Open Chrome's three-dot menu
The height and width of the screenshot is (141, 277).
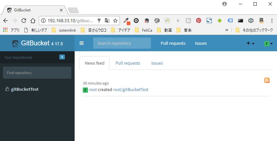tap(272, 21)
